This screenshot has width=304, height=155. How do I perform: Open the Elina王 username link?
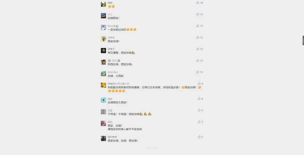click(x=113, y=26)
